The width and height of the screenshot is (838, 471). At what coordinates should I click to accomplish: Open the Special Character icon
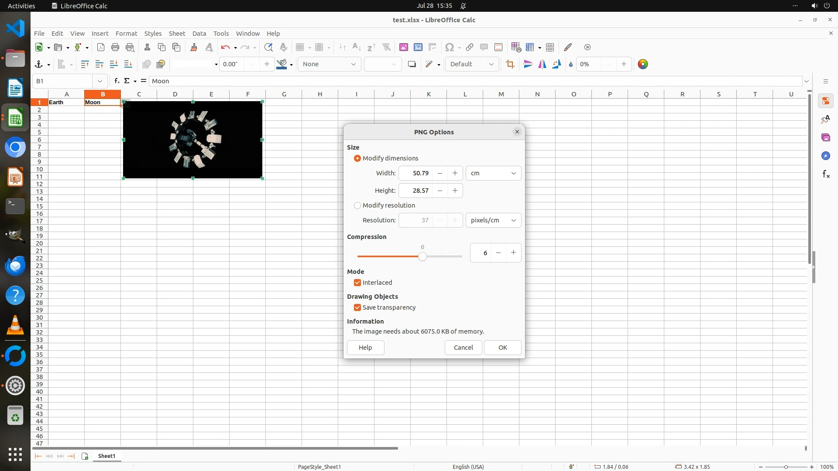pos(449,47)
